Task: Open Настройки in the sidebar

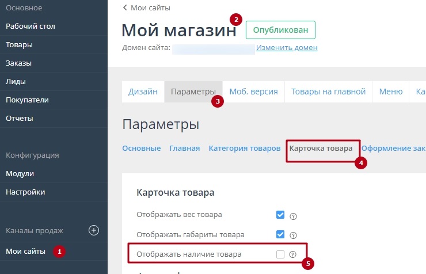Action: click(54, 192)
